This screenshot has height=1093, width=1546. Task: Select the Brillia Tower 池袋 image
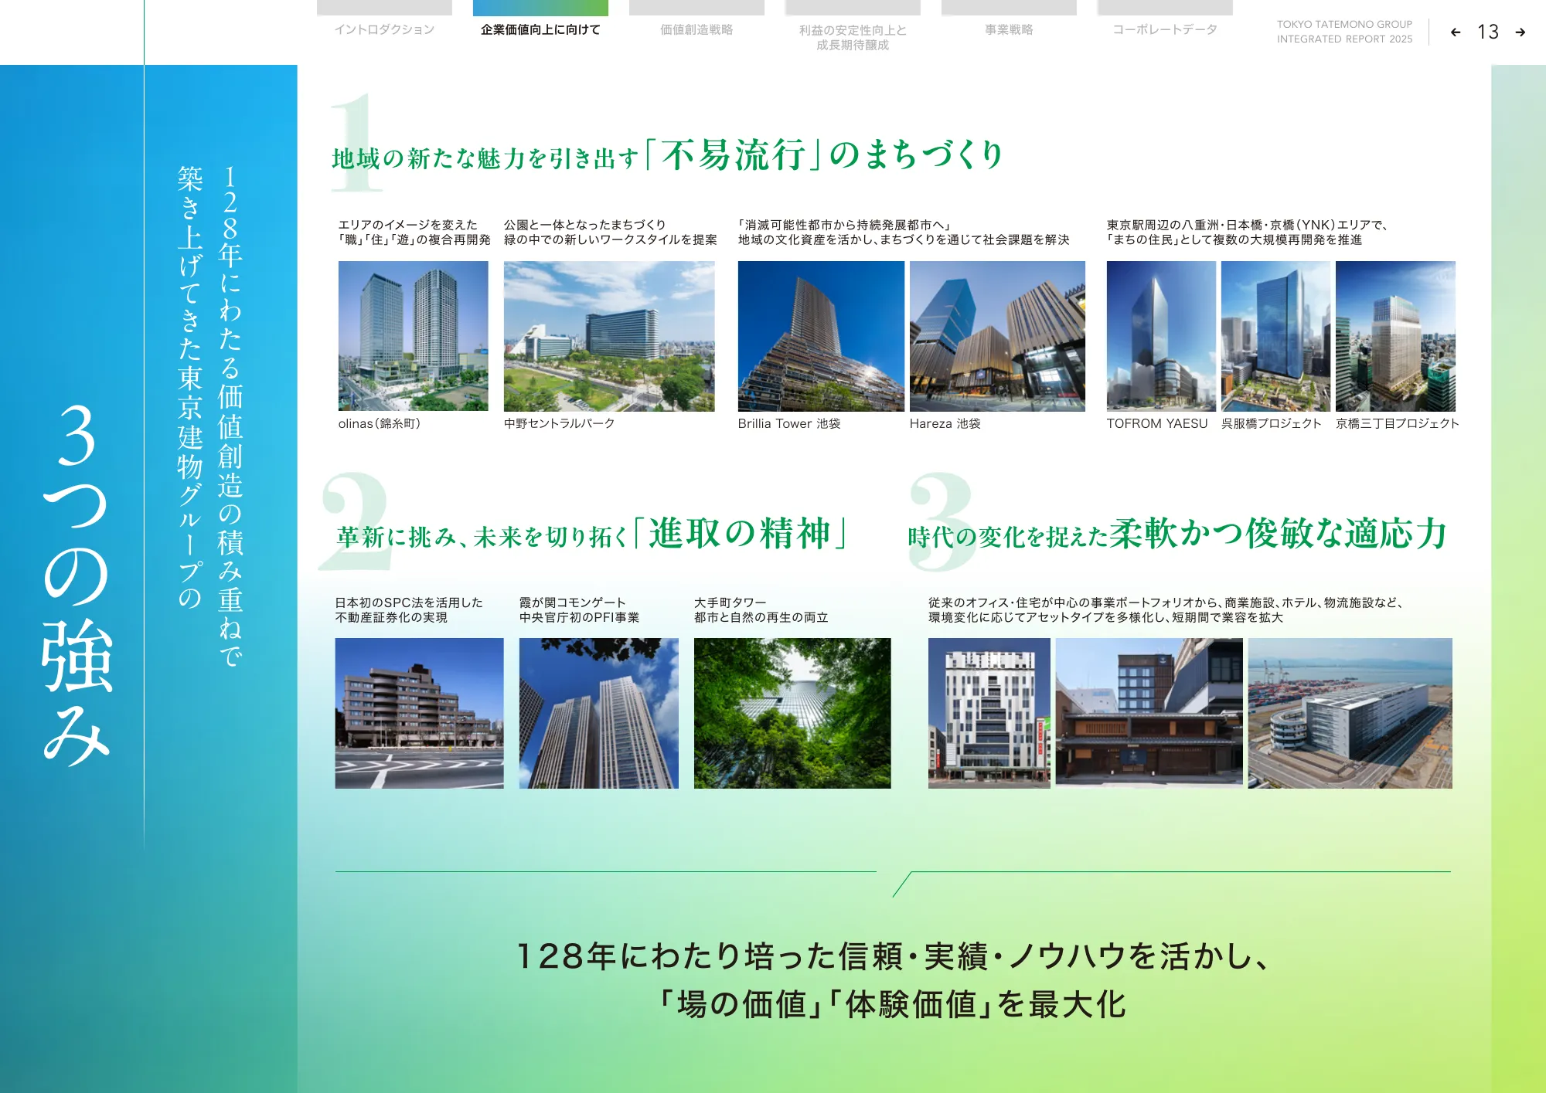pos(821,336)
